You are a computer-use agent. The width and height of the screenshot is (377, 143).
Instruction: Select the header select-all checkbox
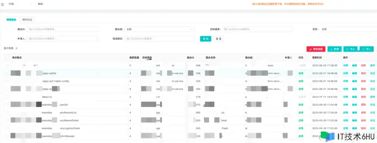coord(7,57)
